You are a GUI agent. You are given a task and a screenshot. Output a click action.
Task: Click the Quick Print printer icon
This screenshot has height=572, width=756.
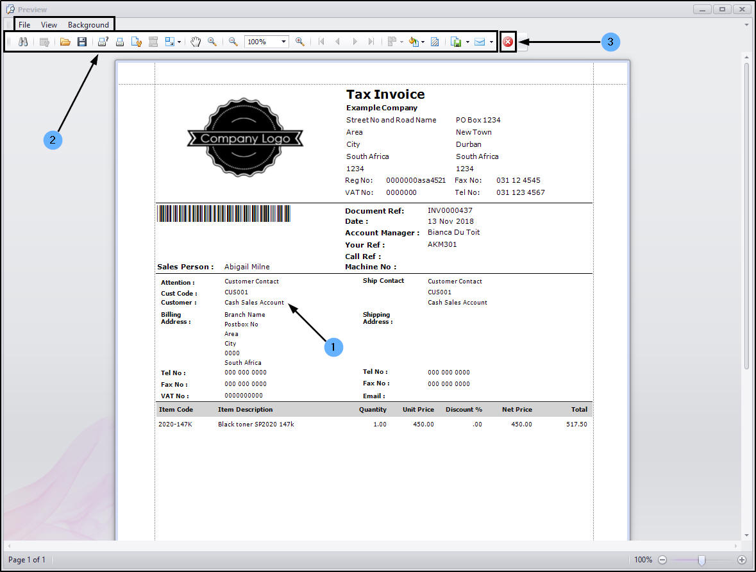tap(120, 42)
